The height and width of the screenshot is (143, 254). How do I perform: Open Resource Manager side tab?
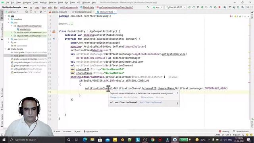point(2,32)
